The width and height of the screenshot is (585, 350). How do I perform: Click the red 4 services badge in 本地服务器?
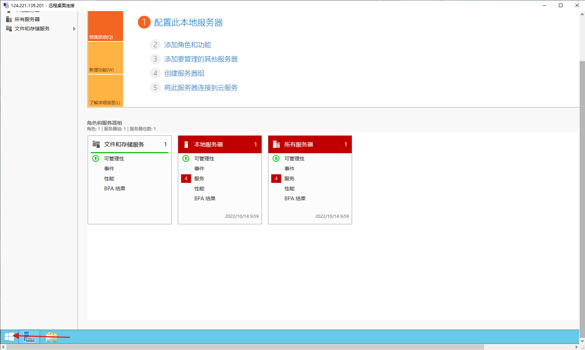tap(186, 179)
